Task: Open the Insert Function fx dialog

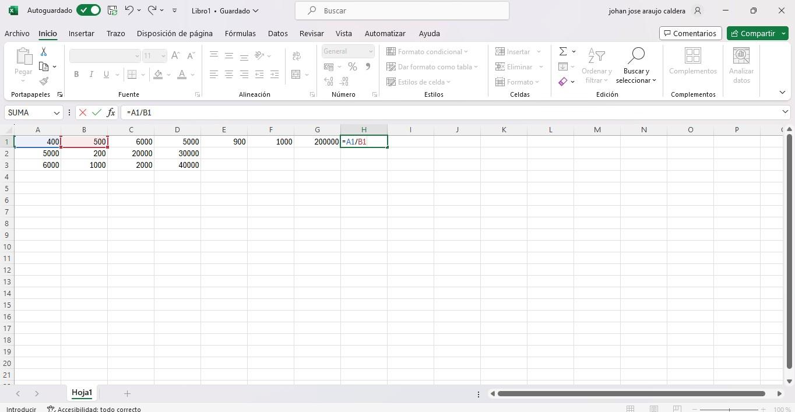Action: tap(111, 112)
